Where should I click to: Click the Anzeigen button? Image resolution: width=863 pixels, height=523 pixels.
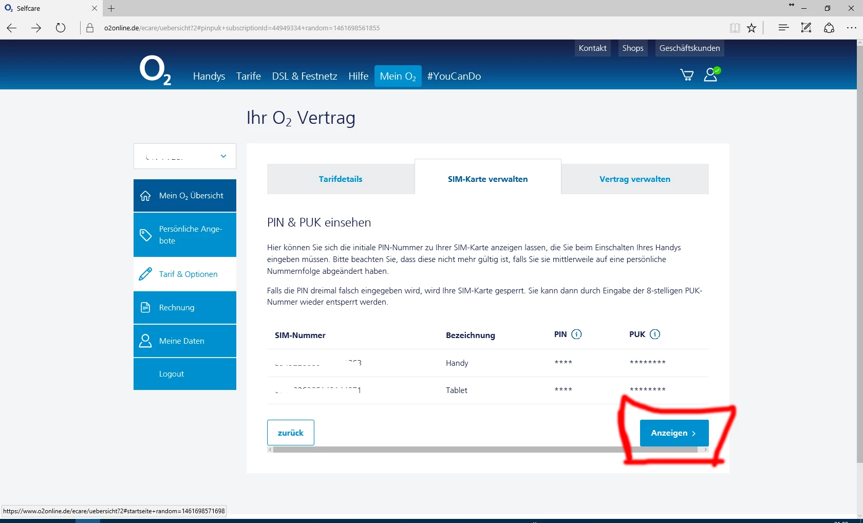(x=674, y=433)
